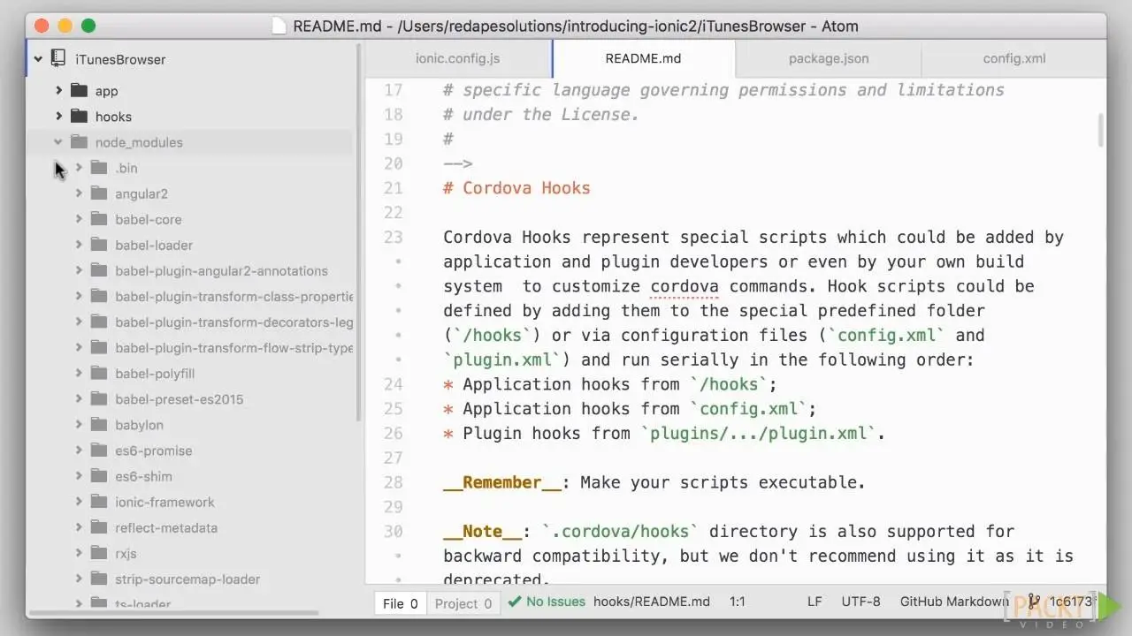Click the hooks/README.md file path in status bar
The image size is (1132, 636).
[651, 602]
